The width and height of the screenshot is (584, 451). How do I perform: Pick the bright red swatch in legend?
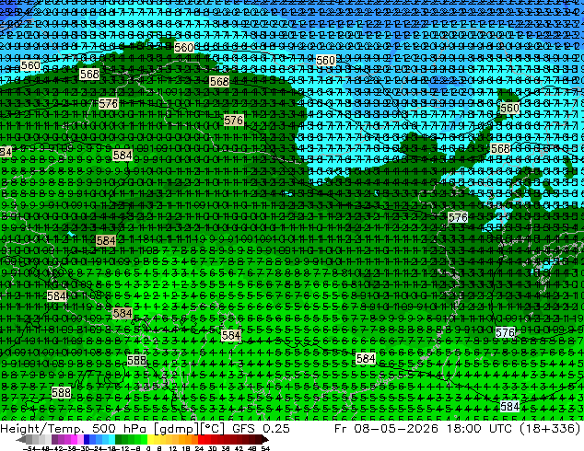(201, 440)
